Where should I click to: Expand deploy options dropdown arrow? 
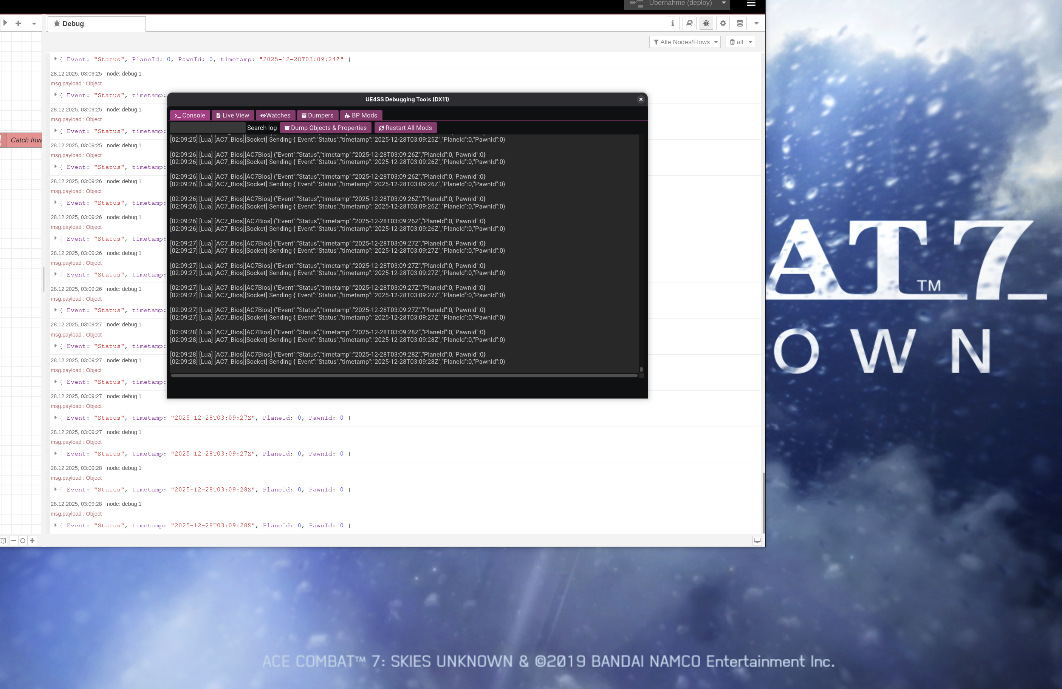724,3
